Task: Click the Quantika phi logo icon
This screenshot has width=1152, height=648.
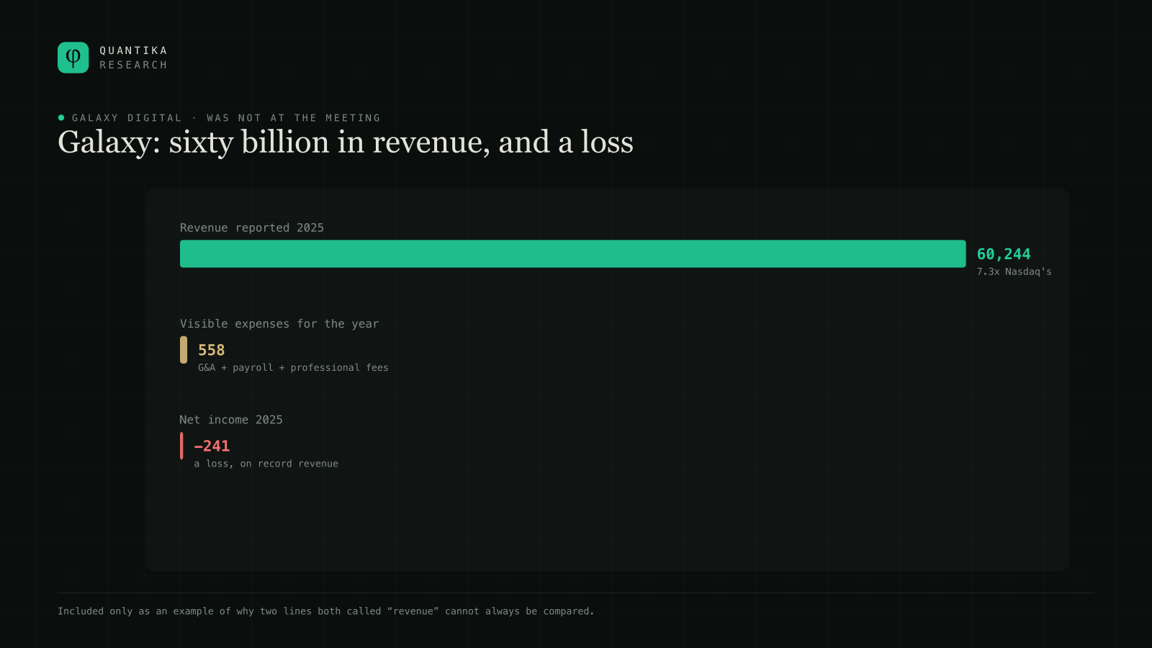Action: coord(73,58)
